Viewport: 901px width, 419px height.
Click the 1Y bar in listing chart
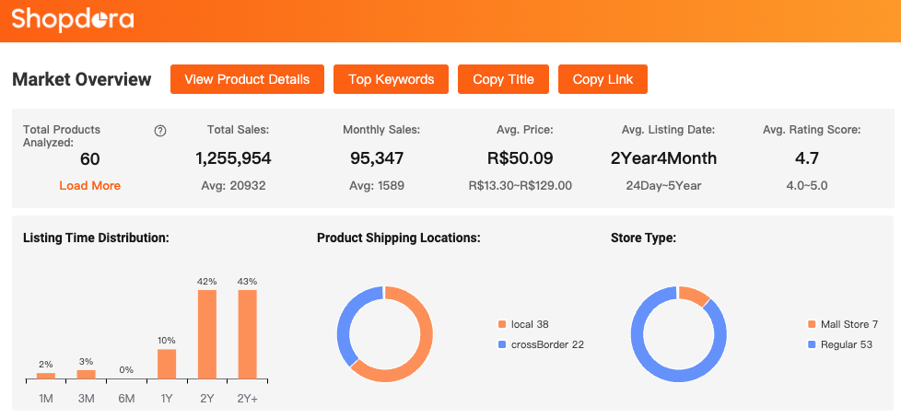(167, 364)
